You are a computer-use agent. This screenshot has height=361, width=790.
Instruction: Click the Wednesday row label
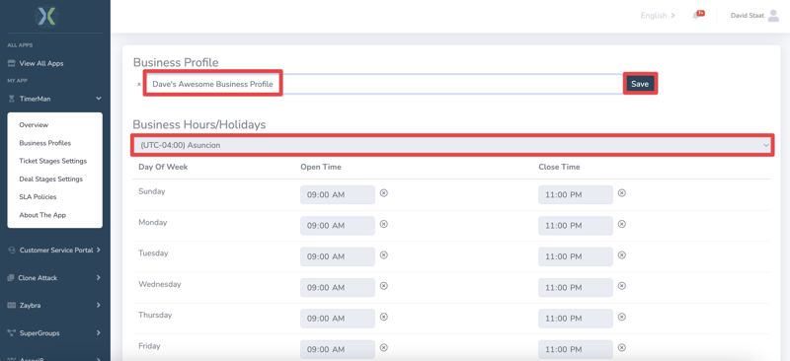tap(159, 284)
